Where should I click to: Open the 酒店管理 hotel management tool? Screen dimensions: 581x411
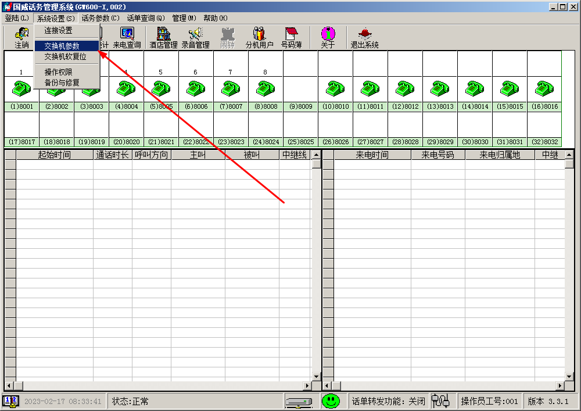point(163,38)
